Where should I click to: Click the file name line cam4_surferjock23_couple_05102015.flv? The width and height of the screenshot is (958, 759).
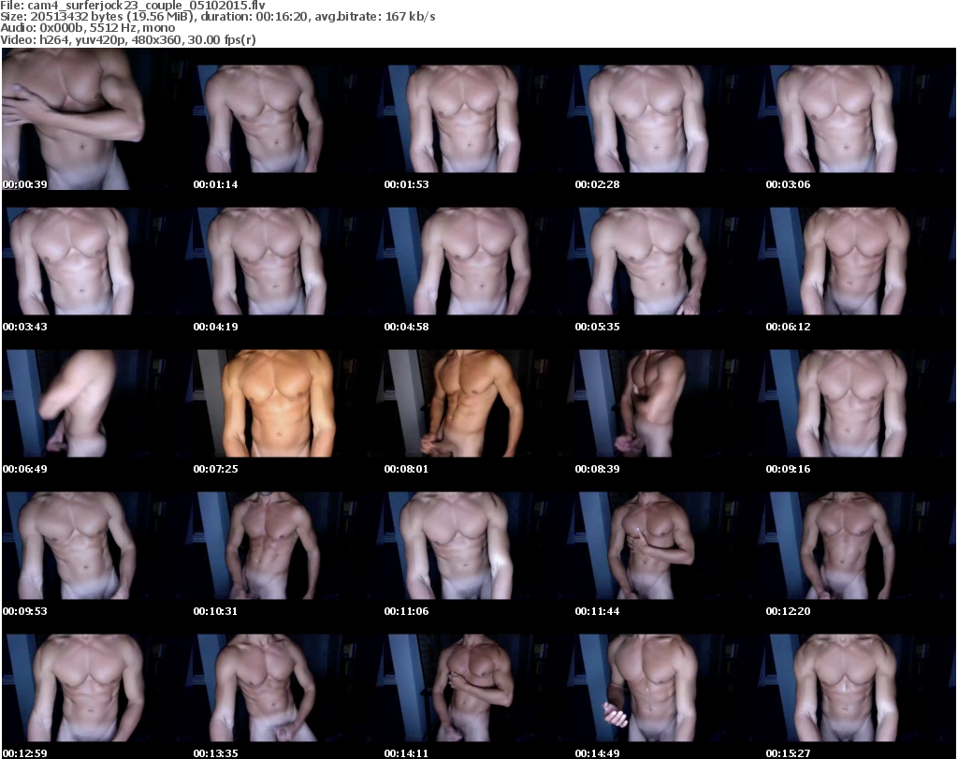133,6
